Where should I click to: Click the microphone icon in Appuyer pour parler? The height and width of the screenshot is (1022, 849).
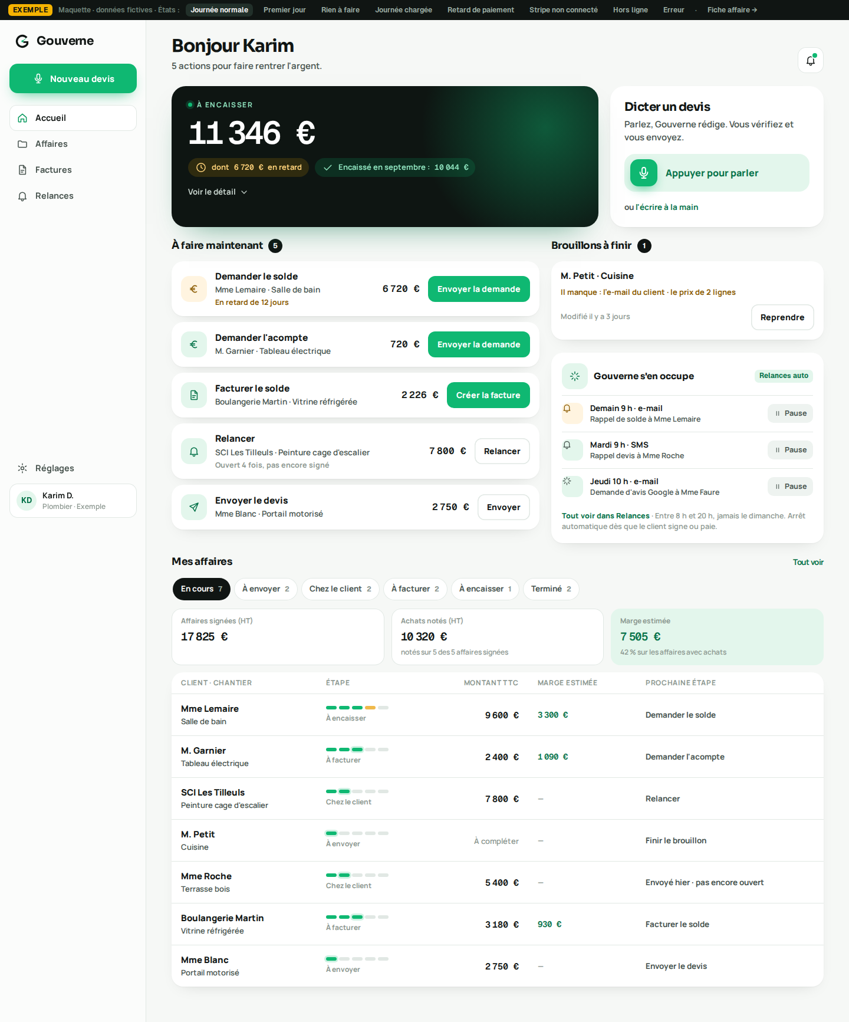pos(644,173)
